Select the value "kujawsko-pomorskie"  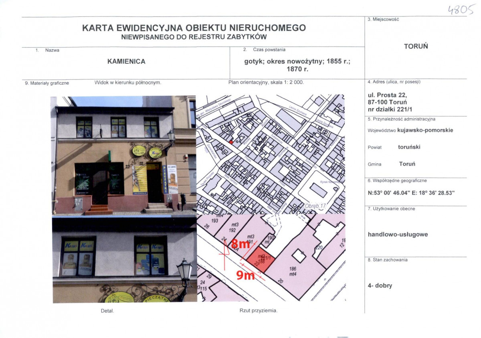[425, 130]
